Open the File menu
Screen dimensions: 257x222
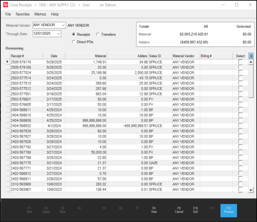(x=8, y=14)
